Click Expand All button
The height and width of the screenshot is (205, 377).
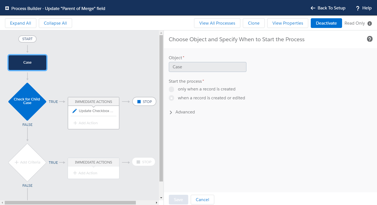(21, 23)
